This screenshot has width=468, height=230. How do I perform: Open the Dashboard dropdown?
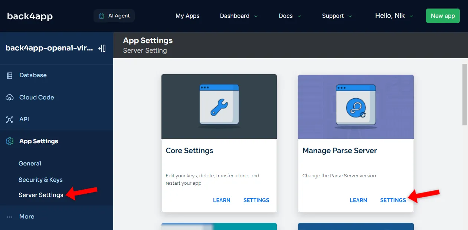(x=238, y=16)
